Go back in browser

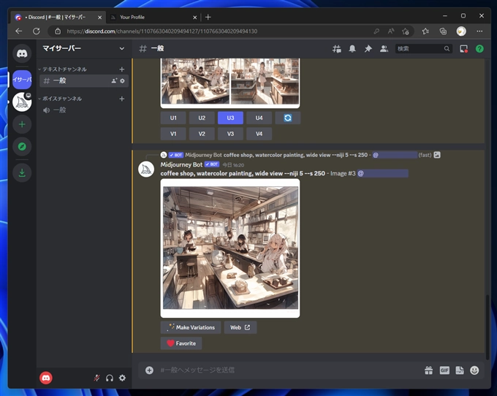19,31
